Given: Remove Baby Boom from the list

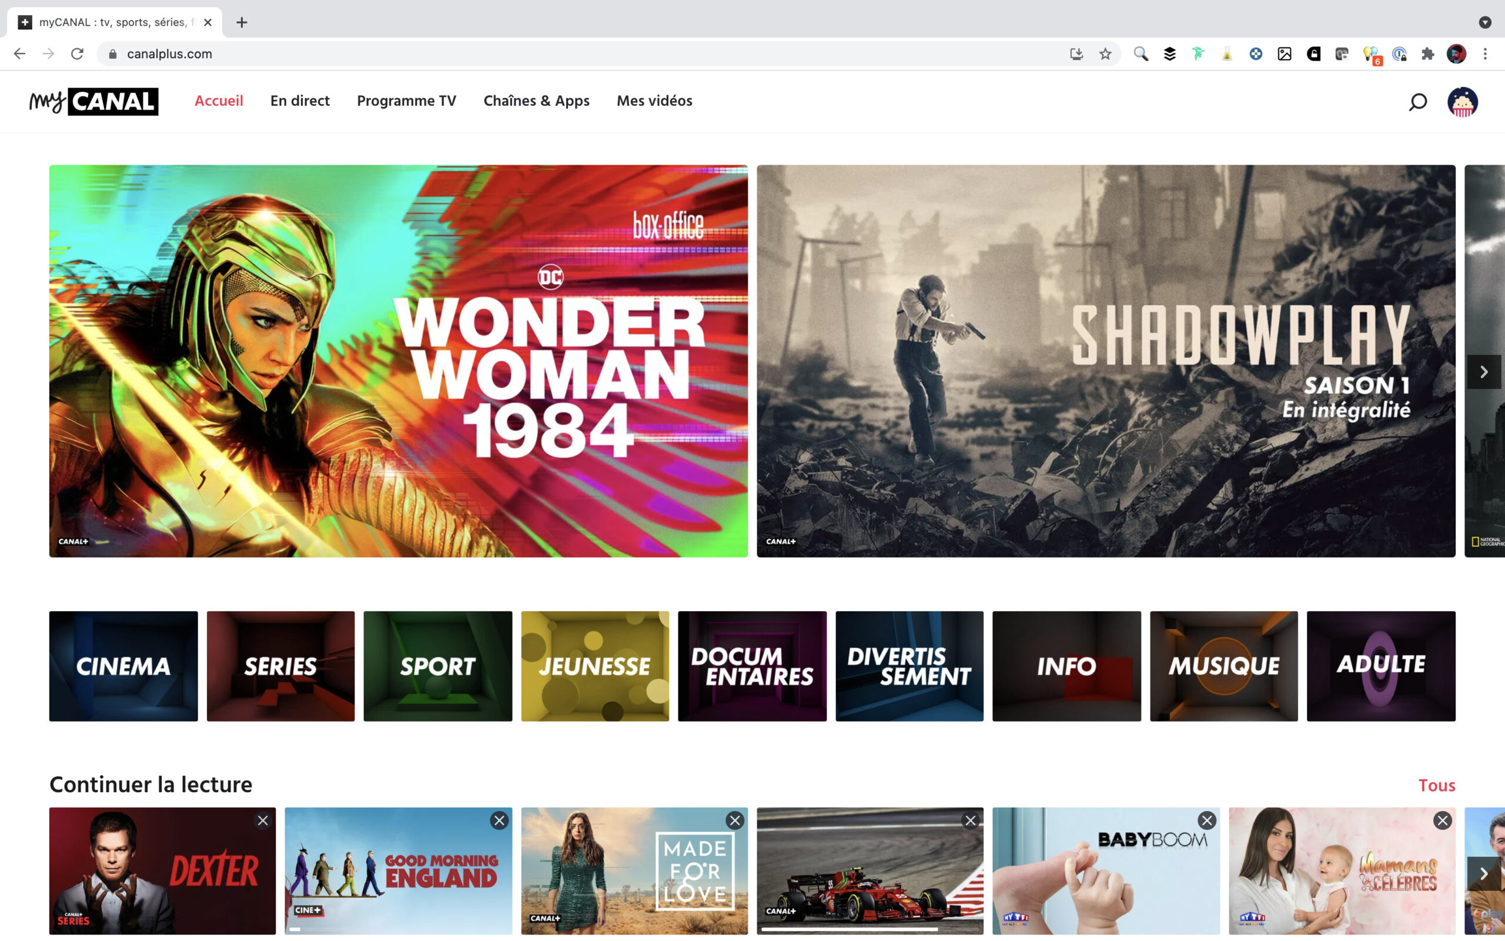Looking at the screenshot, I should (x=1207, y=820).
